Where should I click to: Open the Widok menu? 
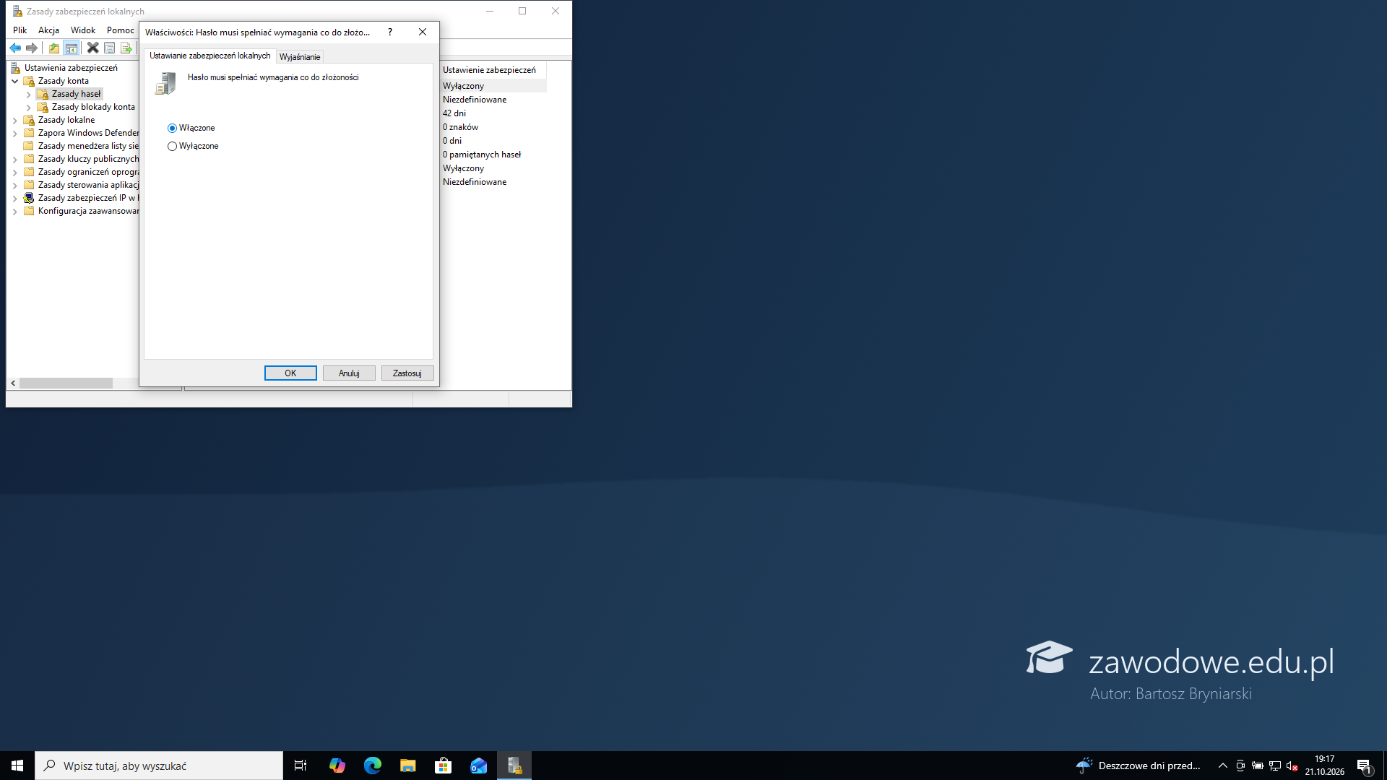[x=83, y=30]
